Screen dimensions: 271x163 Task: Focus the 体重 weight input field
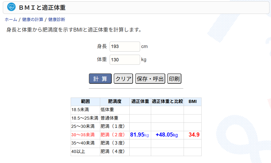125,60
